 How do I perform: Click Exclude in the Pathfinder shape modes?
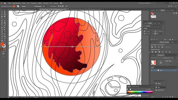coord(162,47)
